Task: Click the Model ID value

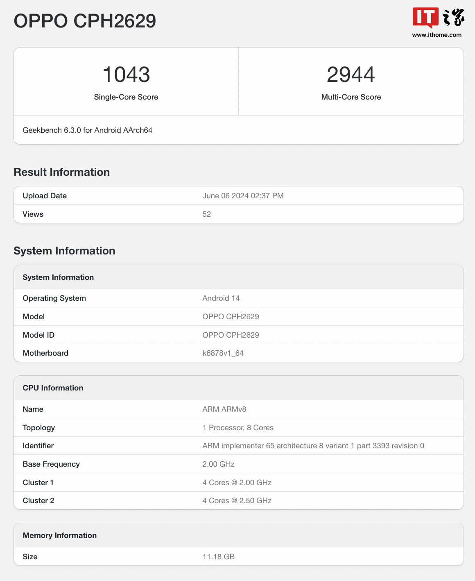Action: 231,335
